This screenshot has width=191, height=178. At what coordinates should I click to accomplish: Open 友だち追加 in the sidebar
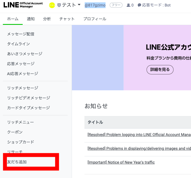(x=17, y=162)
